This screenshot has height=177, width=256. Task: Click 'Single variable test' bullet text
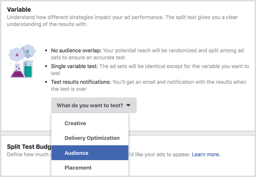click(74, 66)
